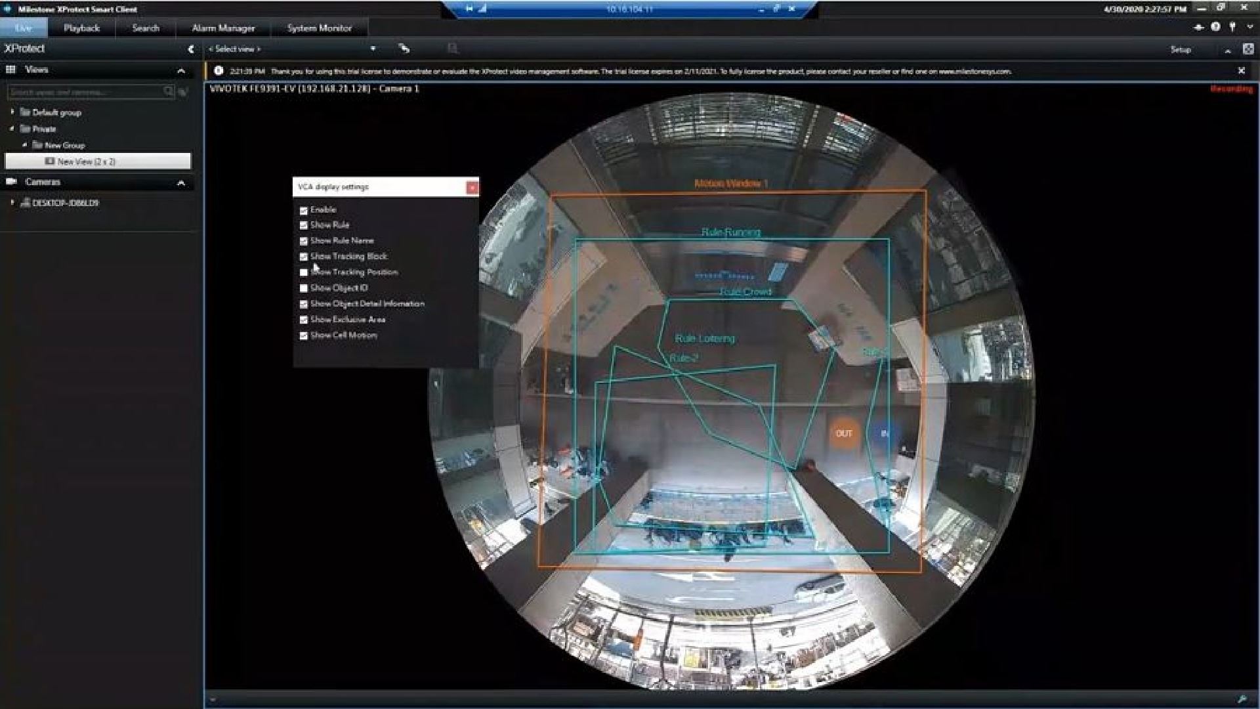Open the Search tab
Image resolution: width=1260 pixels, height=709 pixels.
146,28
